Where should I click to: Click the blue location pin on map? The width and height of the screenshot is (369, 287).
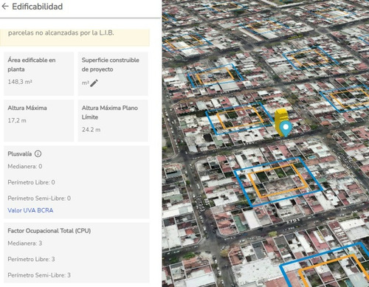click(286, 128)
